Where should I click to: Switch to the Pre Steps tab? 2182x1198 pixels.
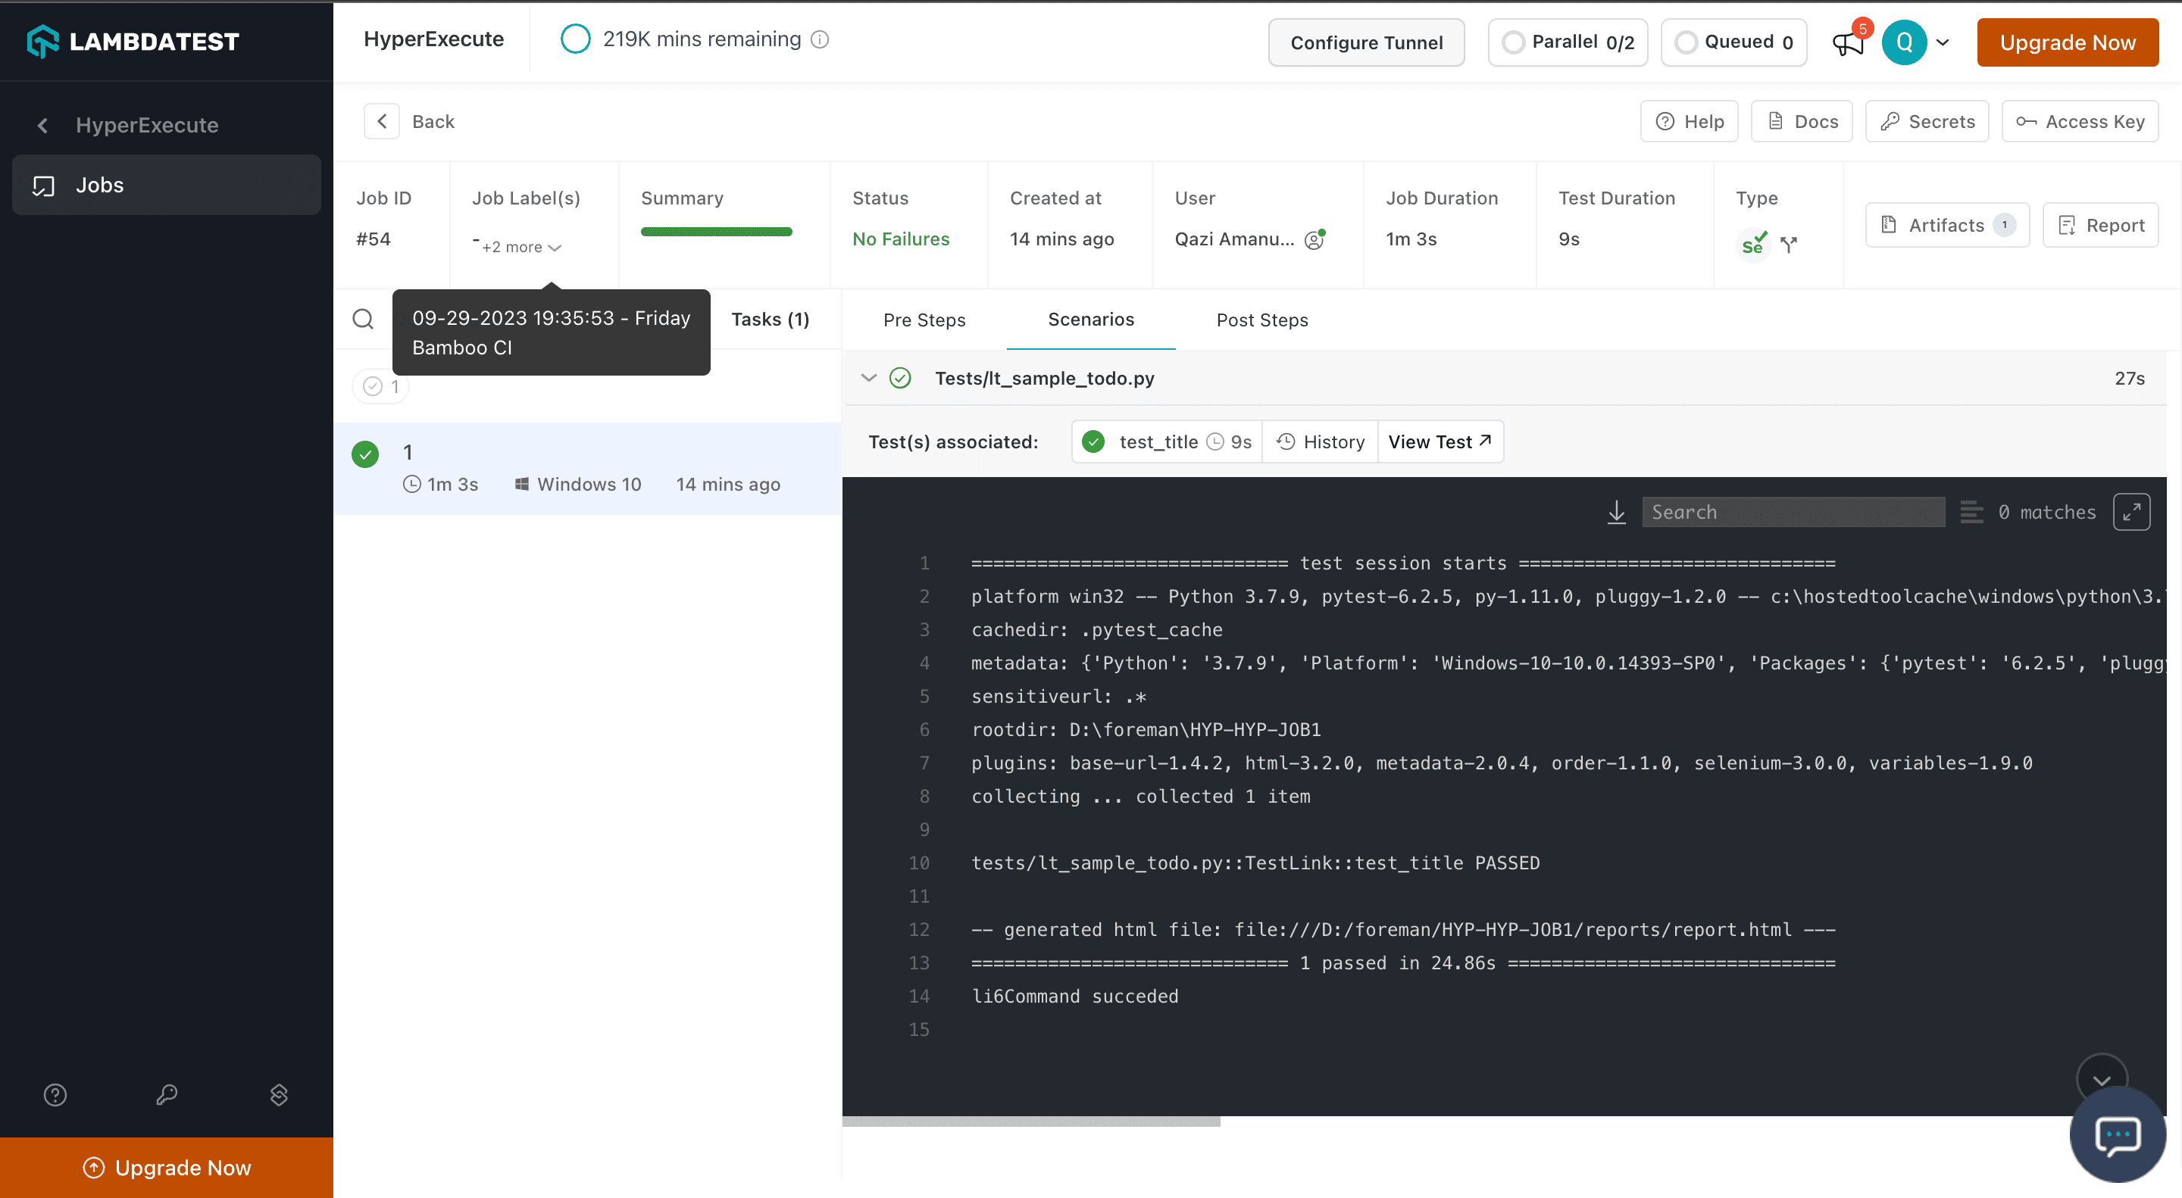point(924,320)
